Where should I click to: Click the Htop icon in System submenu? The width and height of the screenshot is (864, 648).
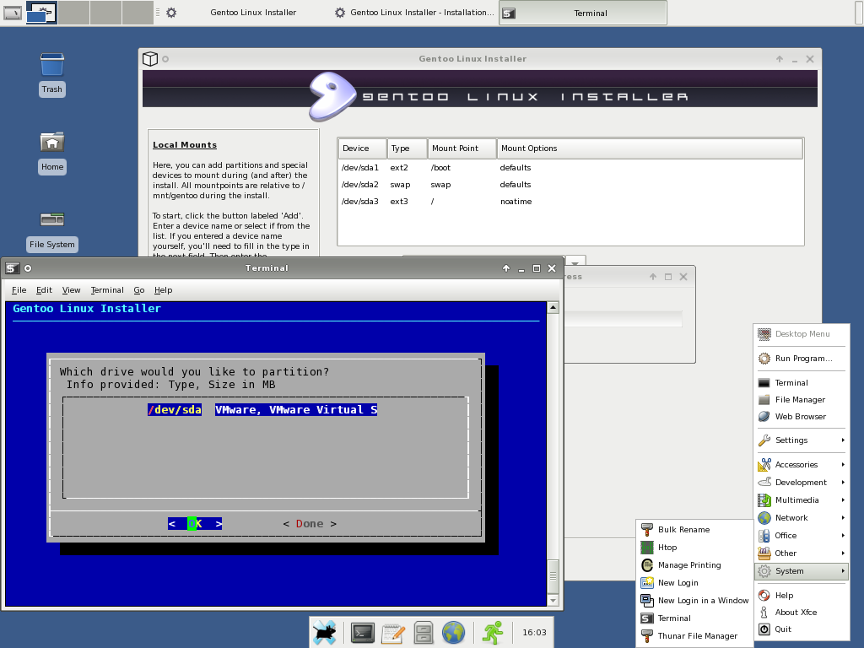click(x=647, y=547)
